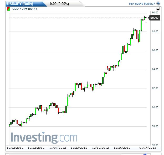Click the 0.00 (0.00%) change tab
The image size is (164, 155).
[59, 4]
